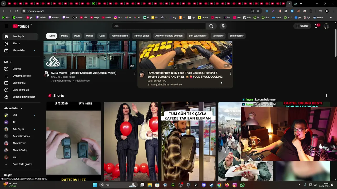Expand the Siz section chevron
This screenshot has width=337, height=189.
tap(11, 62)
